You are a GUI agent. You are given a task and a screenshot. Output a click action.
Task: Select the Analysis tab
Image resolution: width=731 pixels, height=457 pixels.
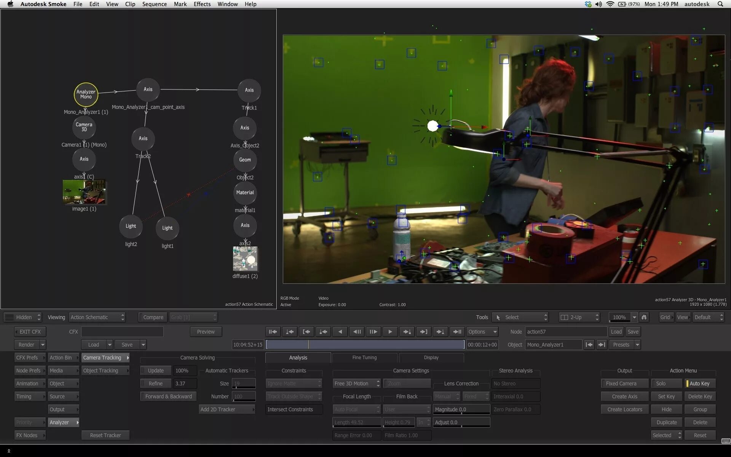297,358
